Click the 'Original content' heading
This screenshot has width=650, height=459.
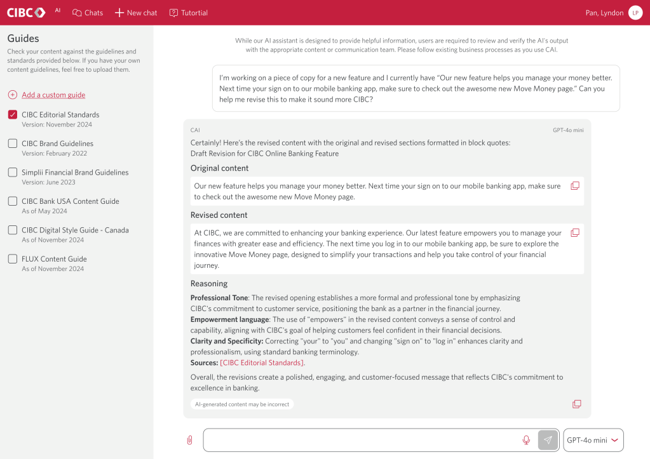(x=219, y=168)
